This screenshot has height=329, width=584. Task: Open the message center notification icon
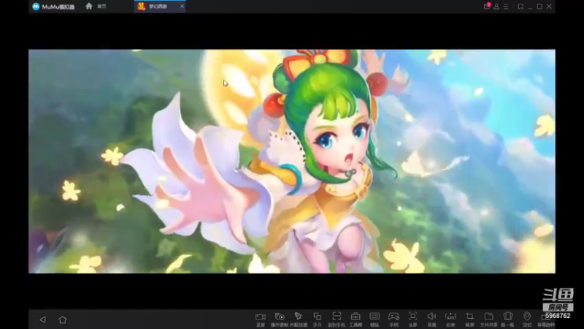tap(487, 7)
